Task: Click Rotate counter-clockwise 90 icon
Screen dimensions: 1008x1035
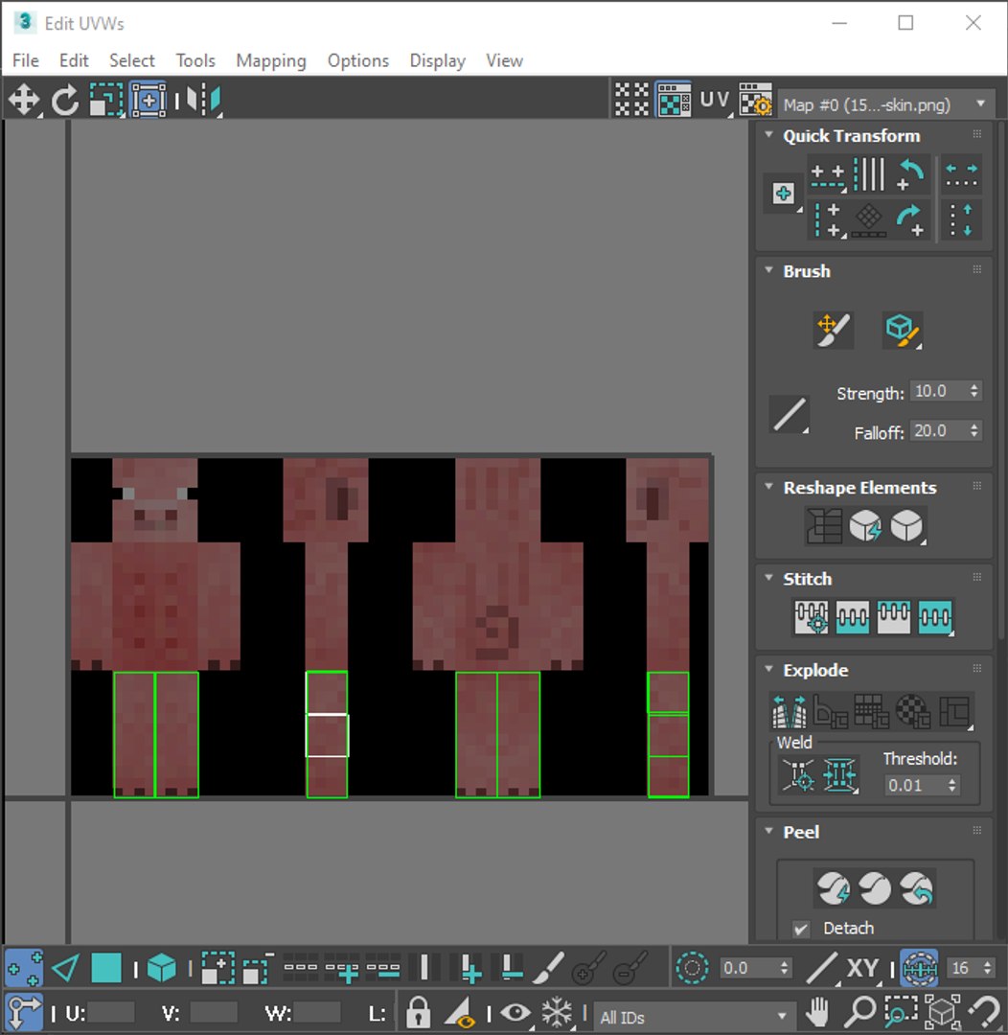Action: coord(911,175)
